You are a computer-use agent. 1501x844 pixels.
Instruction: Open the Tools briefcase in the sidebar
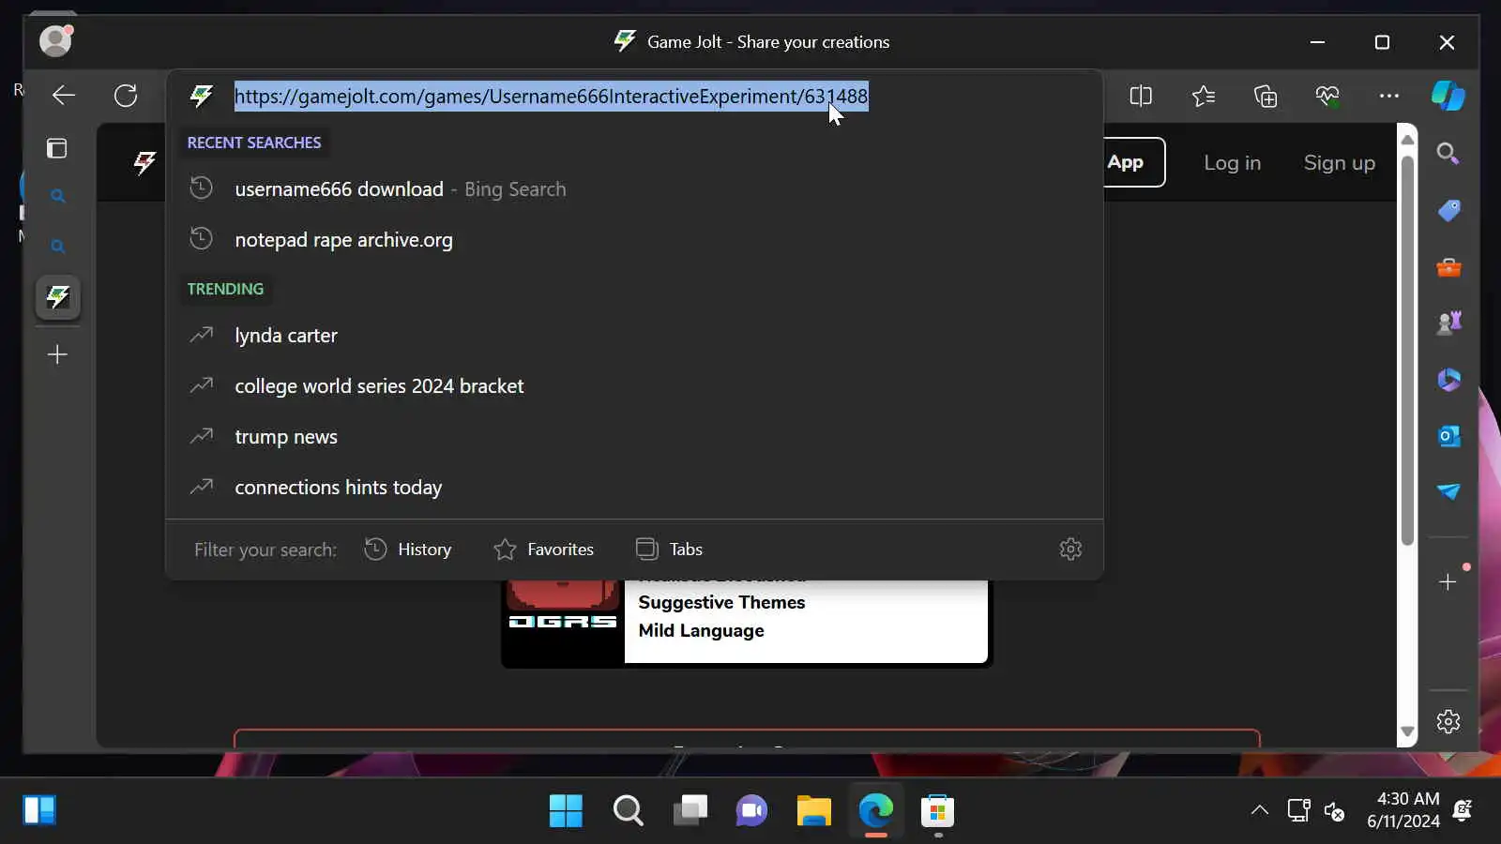click(x=1448, y=267)
